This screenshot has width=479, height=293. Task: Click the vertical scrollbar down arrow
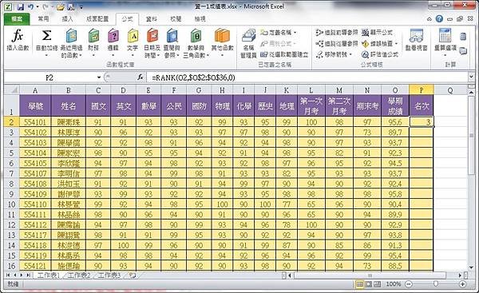click(471, 268)
